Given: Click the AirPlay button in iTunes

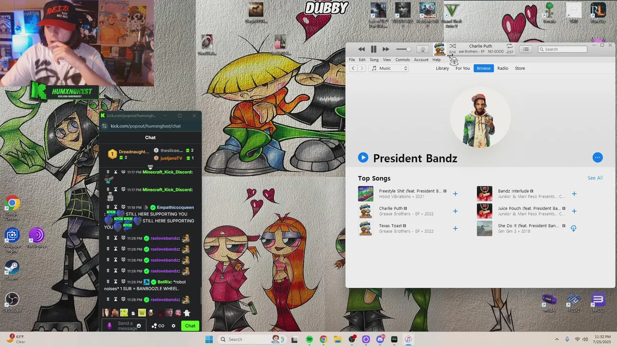Looking at the screenshot, I should (x=423, y=49).
